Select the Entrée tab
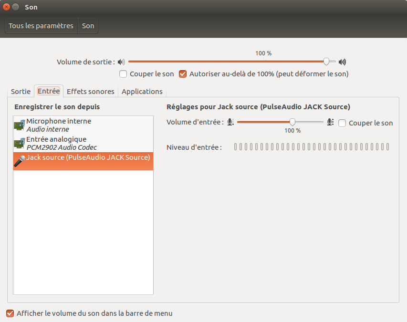Image resolution: width=407 pixels, height=322 pixels. 49,91
